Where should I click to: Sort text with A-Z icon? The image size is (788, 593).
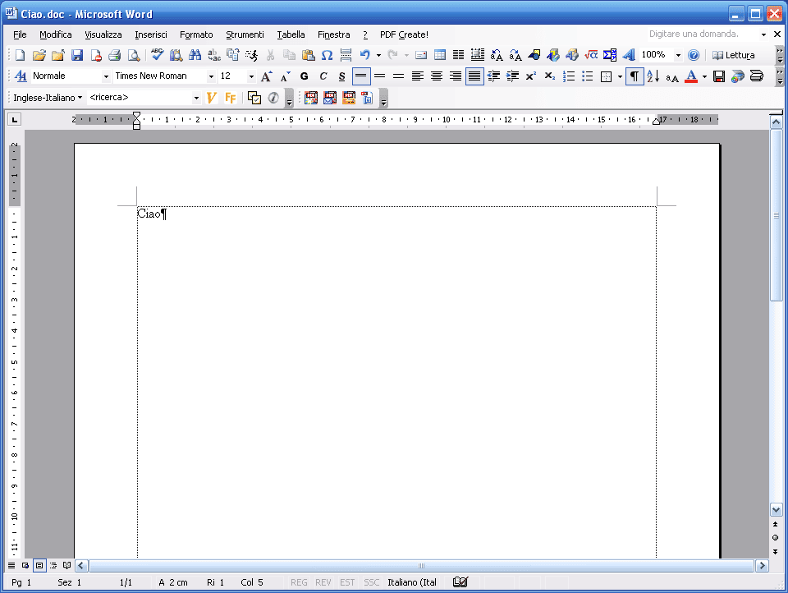(653, 76)
